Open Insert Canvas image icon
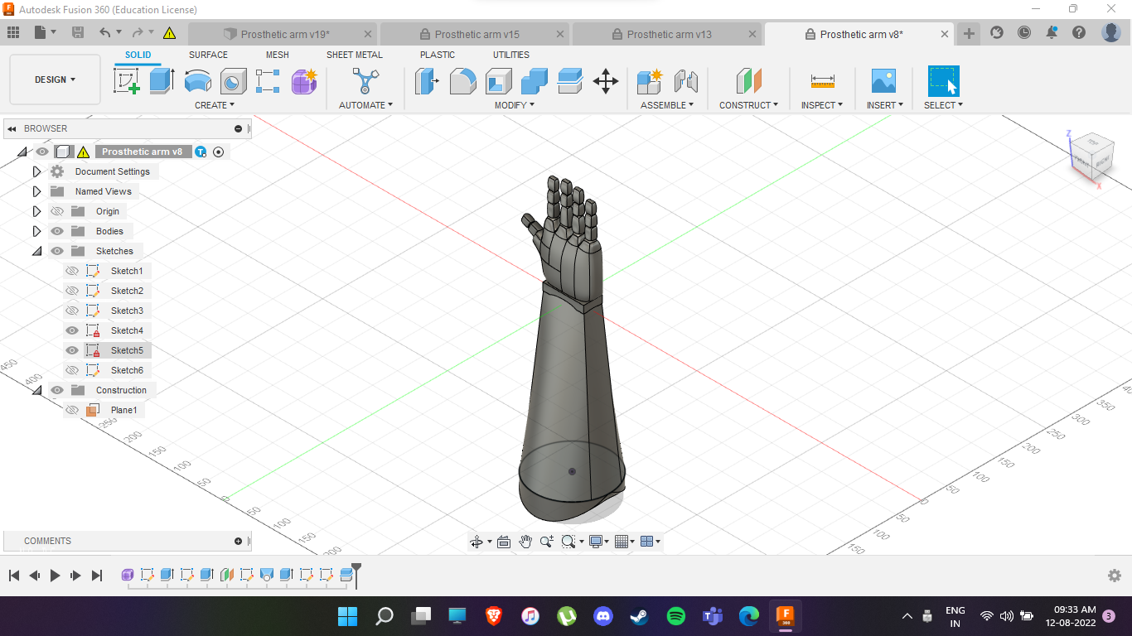The height and width of the screenshot is (636, 1132). click(883, 81)
